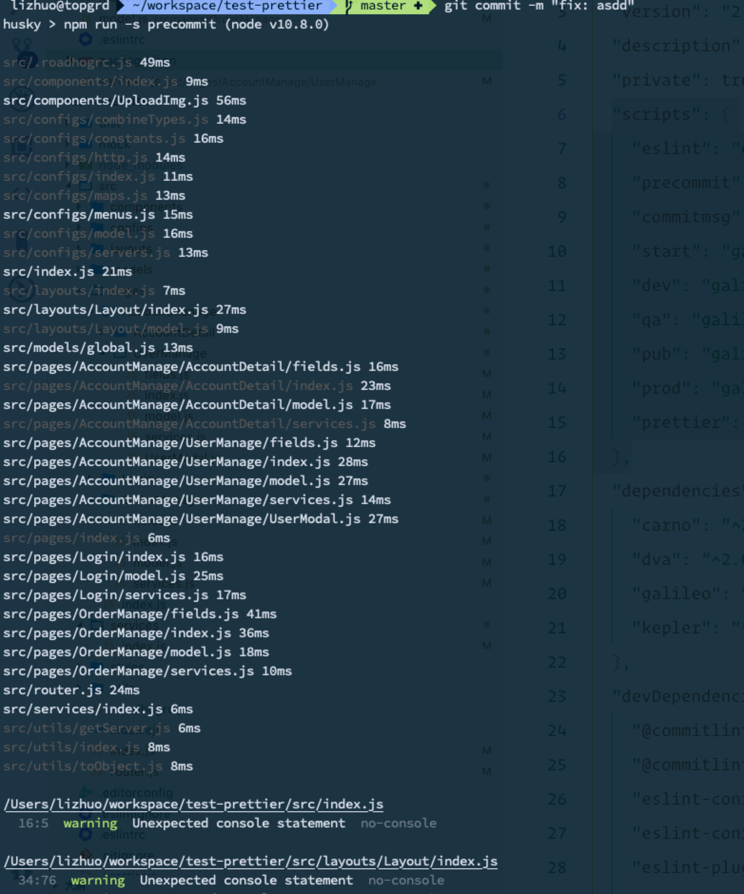Select the UserManage/fields.js 12ms line

189,443
